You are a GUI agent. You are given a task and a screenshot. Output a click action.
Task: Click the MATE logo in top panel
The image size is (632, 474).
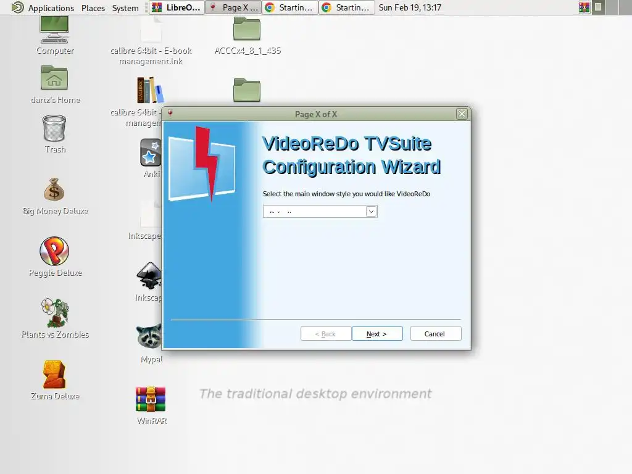(17, 7)
